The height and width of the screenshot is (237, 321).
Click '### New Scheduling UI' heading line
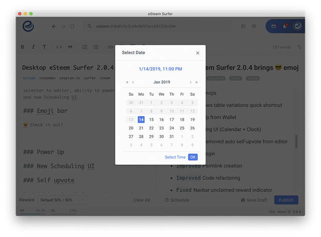pos(59,166)
